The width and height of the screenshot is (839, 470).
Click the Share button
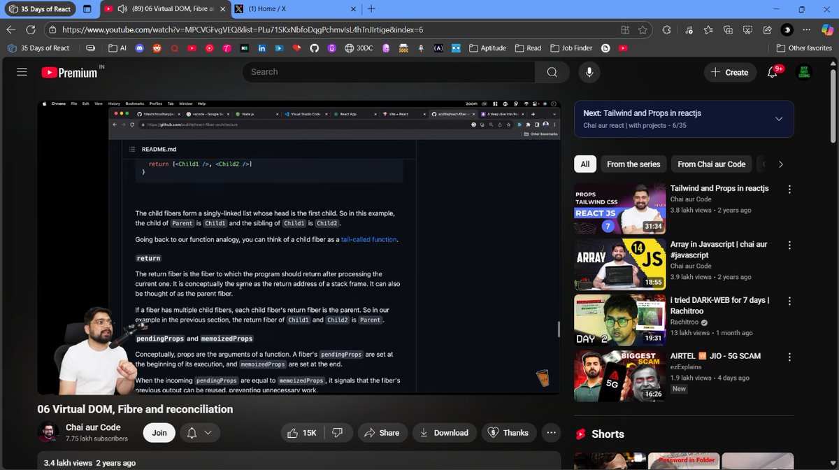tap(382, 433)
